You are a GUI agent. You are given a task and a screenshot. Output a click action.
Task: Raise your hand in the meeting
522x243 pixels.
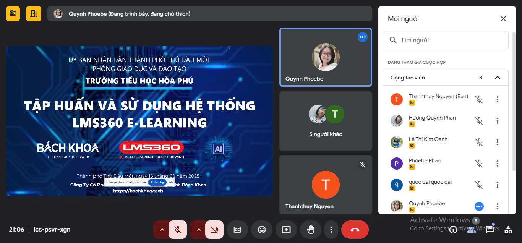click(x=311, y=230)
